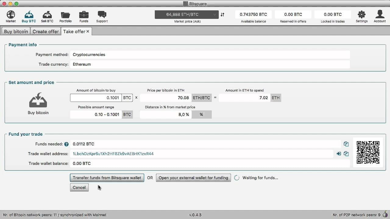Switch to the Buy bitcoin tab
The width and height of the screenshot is (390, 219).
(16, 31)
